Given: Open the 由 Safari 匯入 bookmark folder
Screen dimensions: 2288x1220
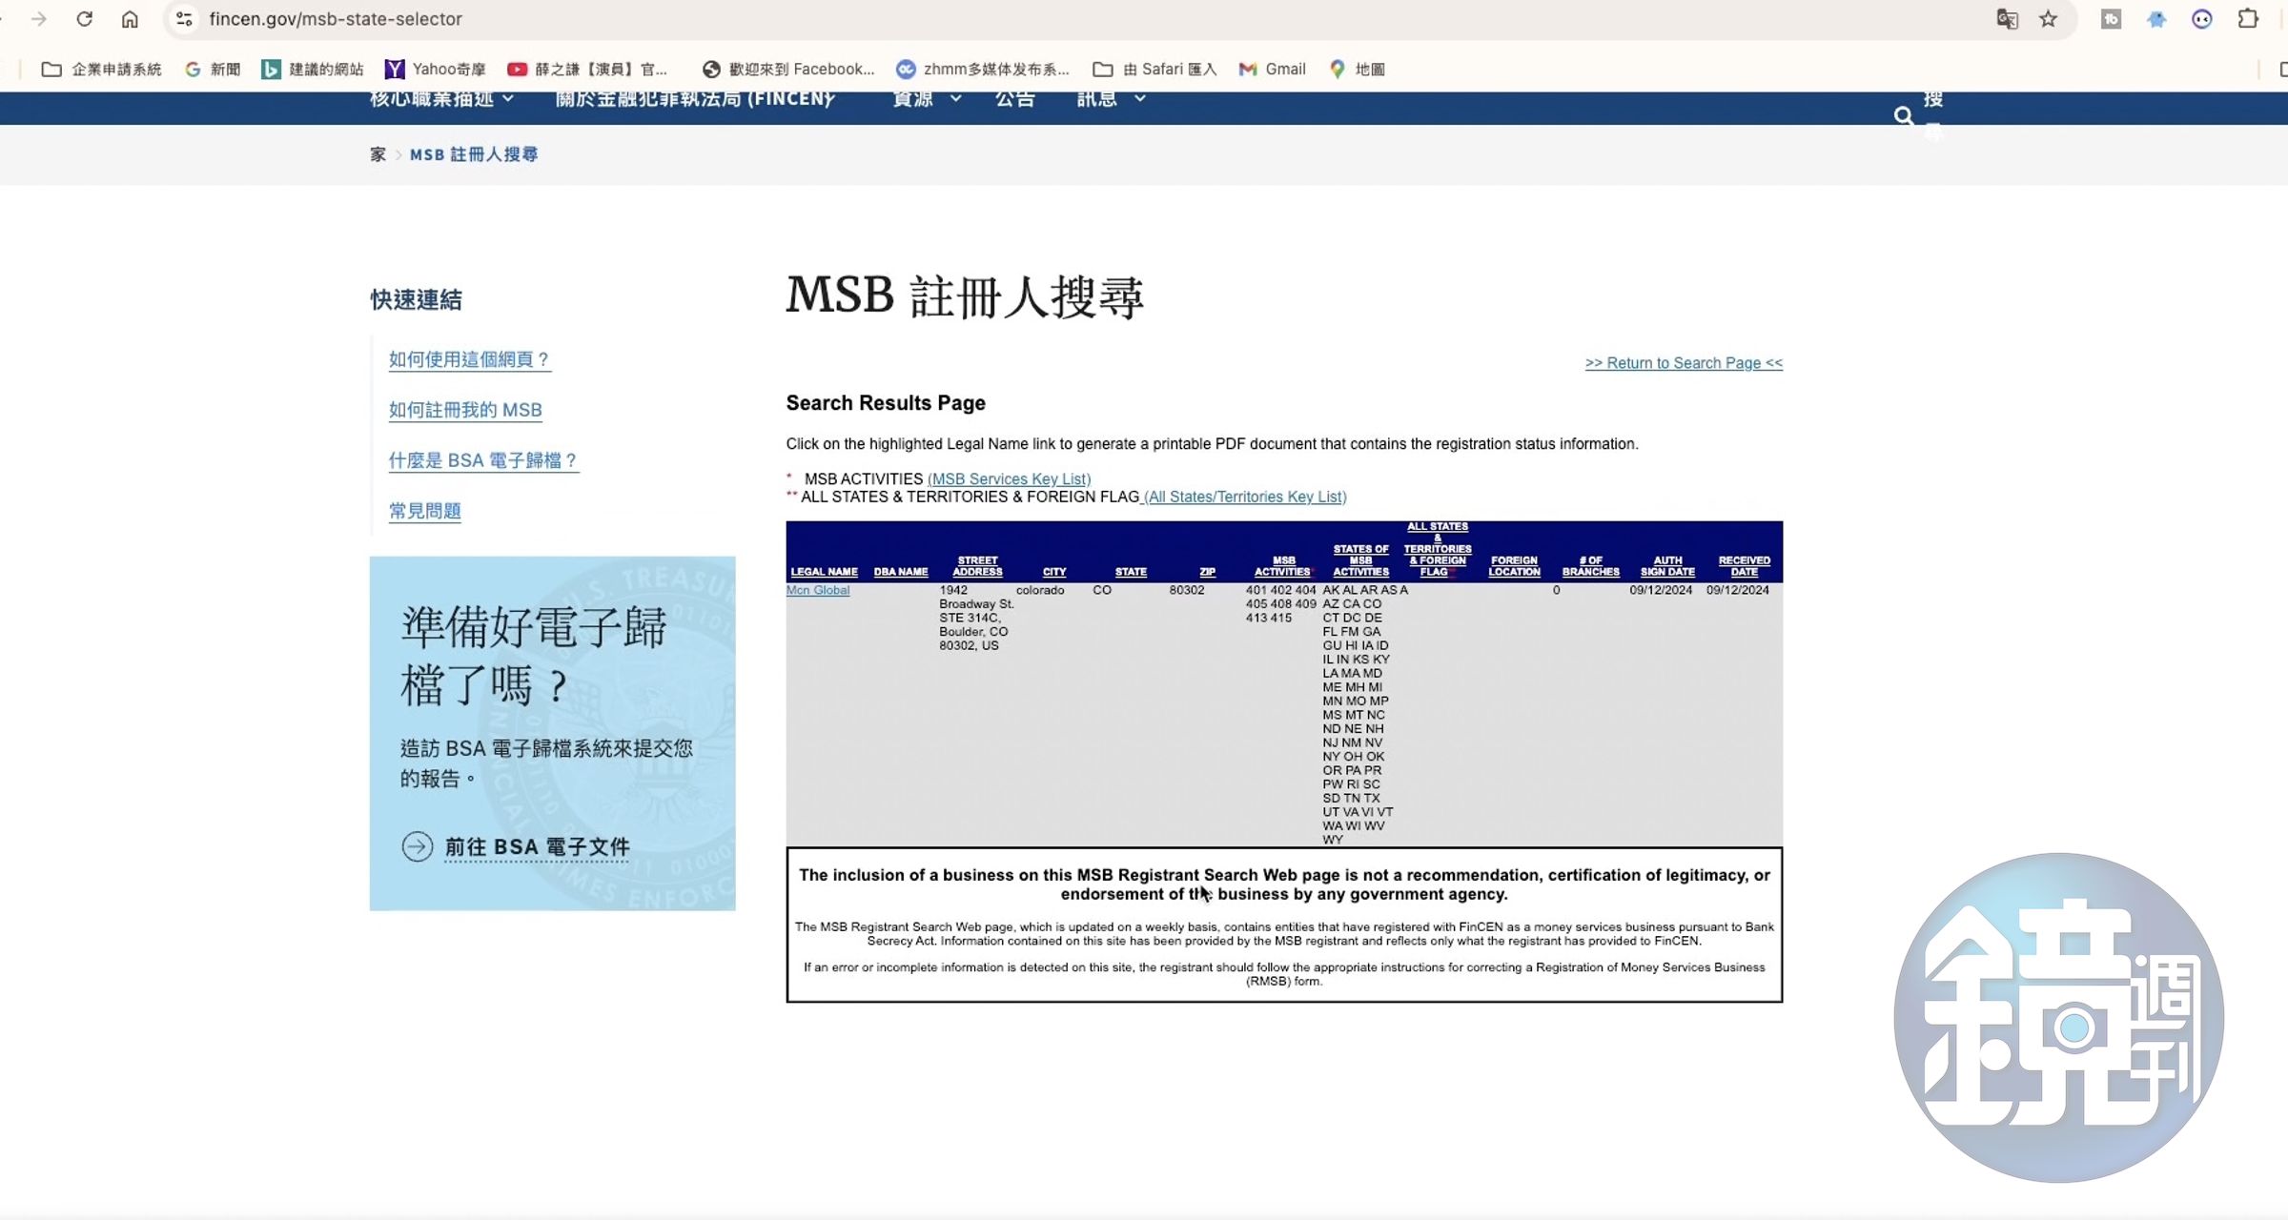Looking at the screenshot, I should click(x=1154, y=70).
